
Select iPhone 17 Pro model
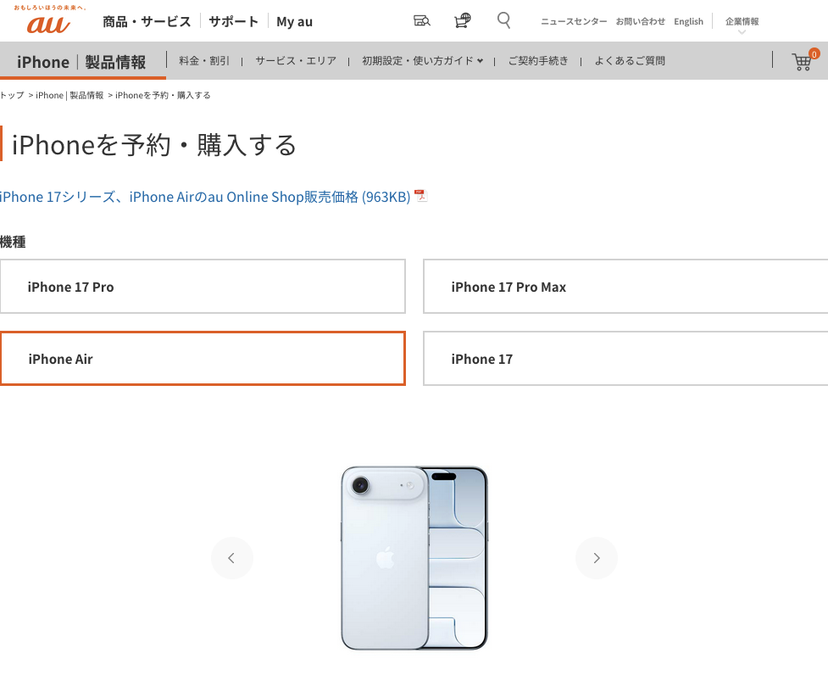pyautogui.click(x=203, y=287)
